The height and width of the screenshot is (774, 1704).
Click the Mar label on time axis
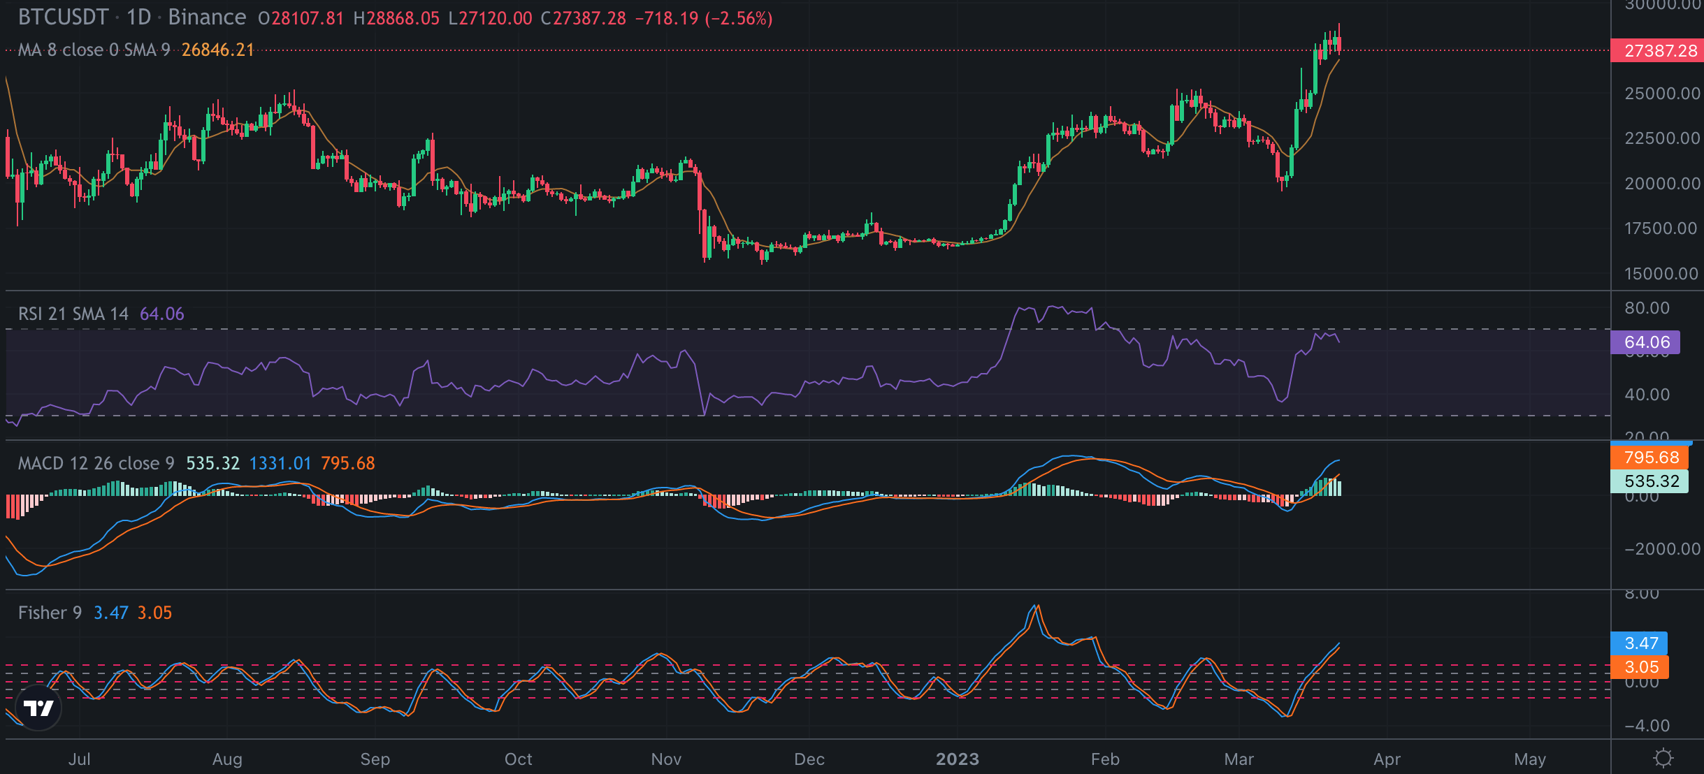pos(1239,759)
